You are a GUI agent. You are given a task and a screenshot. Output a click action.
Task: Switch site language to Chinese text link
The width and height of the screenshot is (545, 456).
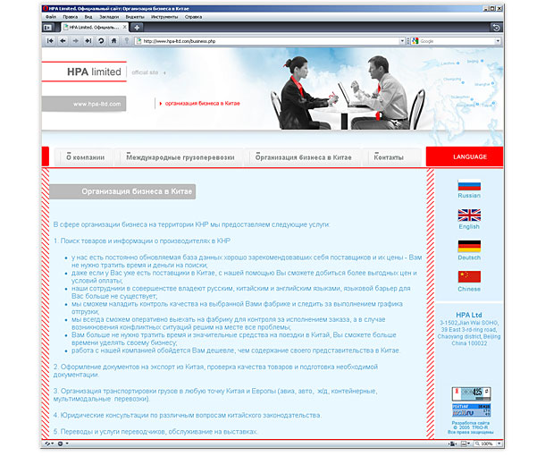click(x=469, y=289)
